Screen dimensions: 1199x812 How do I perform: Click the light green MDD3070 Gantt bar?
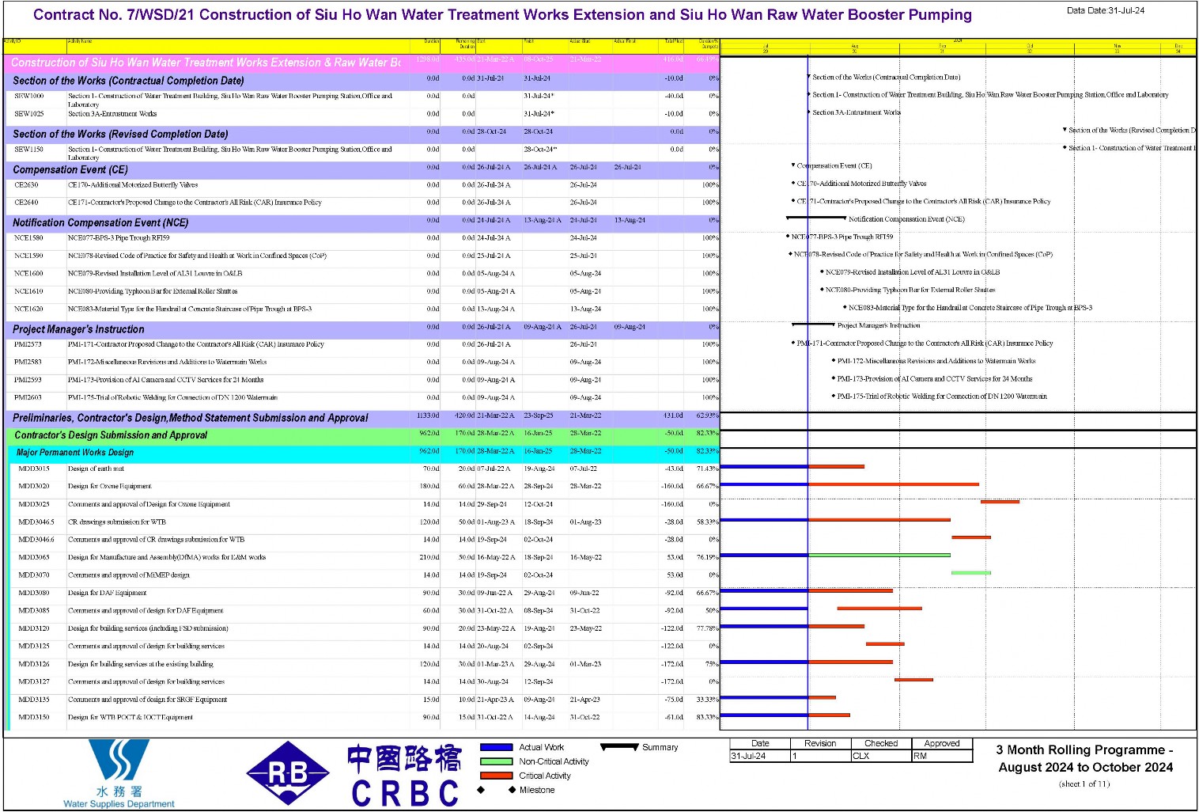pyautogui.click(x=970, y=572)
